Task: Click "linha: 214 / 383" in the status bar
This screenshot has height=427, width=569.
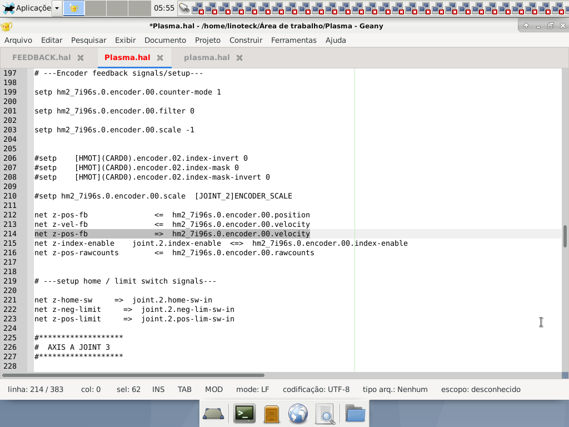Action: pyautogui.click(x=36, y=390)
